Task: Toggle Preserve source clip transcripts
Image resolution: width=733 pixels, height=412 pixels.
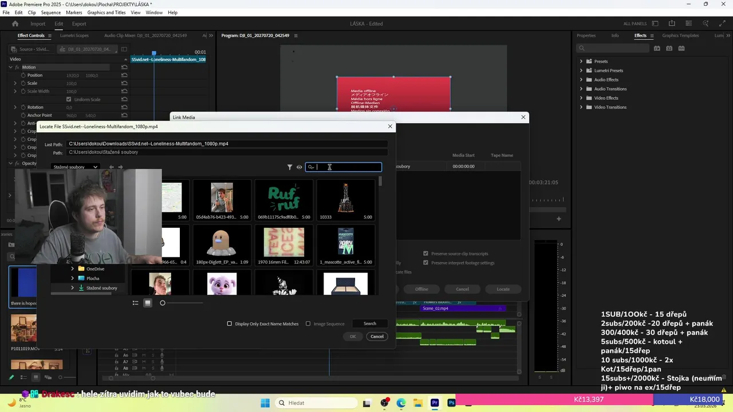Action: pyautogui.click(x=425, y=253)
